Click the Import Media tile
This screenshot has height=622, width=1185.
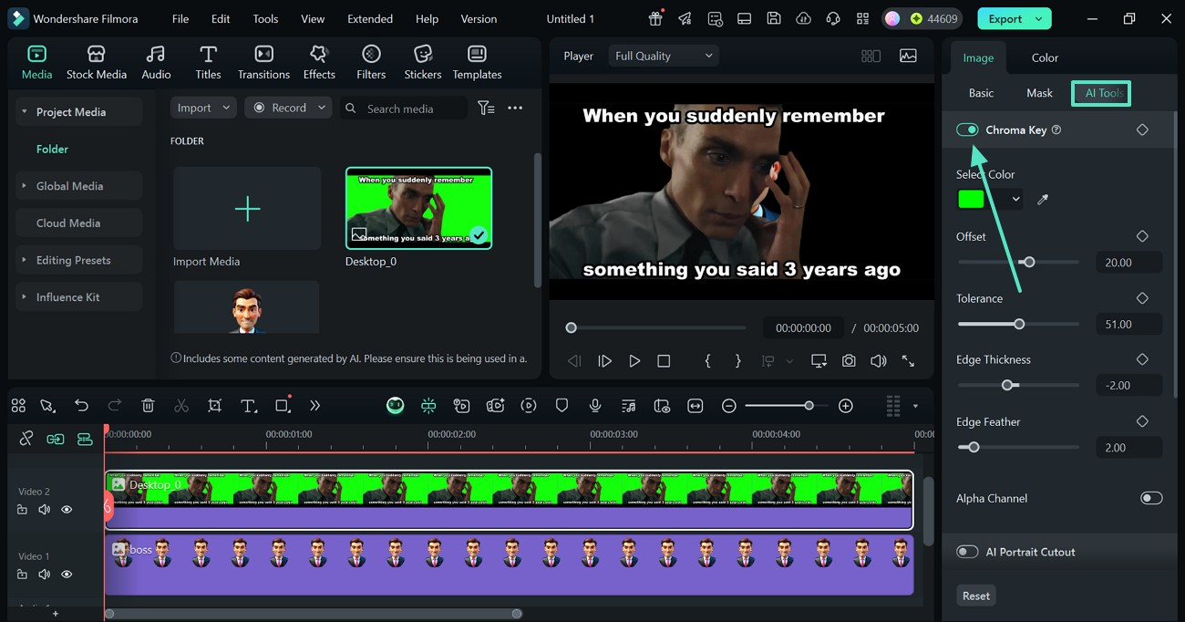pyautogui.click(x=247, y=209)
